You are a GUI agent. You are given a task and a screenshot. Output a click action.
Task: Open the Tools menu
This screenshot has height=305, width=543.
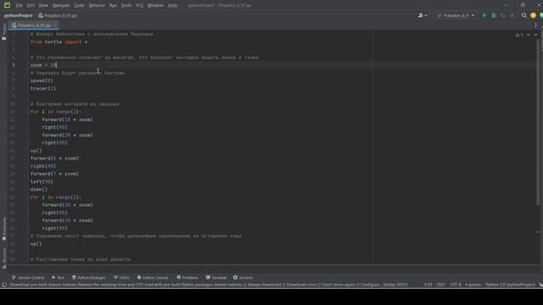pyautogui.click(x=126, y=5)
